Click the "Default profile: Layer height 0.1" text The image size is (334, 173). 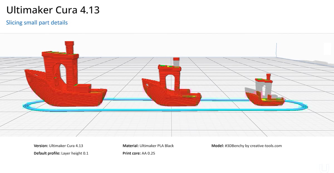(61, 153)
